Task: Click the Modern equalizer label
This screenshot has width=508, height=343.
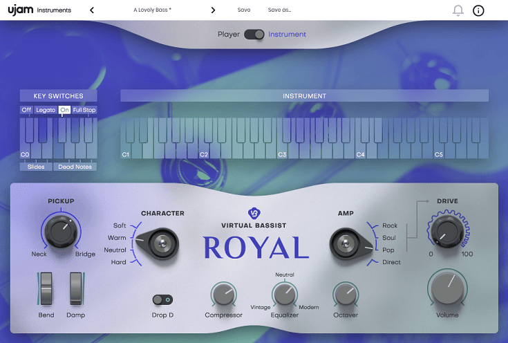Action: pyautogui.click(x=309, y=307)
